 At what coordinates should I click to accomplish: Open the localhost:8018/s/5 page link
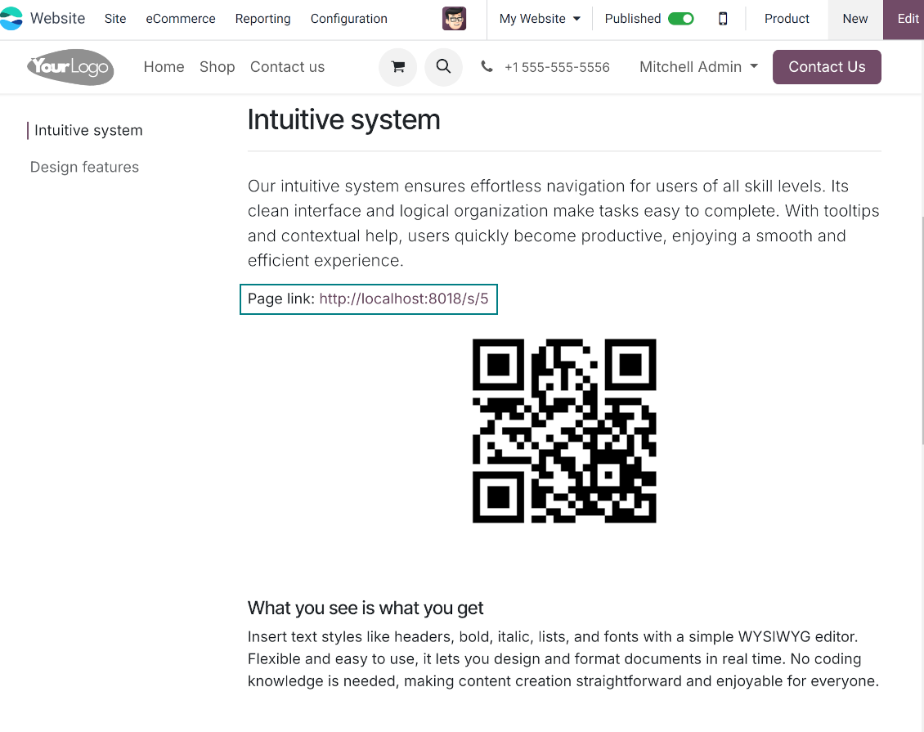click(x=404, y=299)
